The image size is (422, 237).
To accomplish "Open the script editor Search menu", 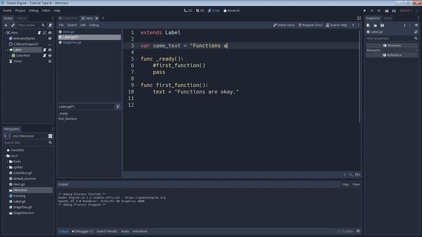I will point(72,25).
